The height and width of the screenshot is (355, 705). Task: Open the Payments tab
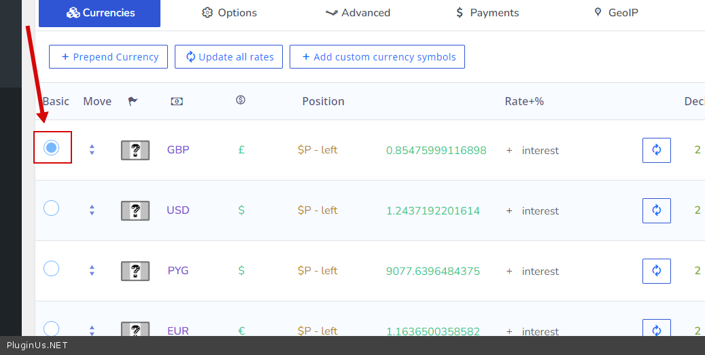click(x=487, y=13)
